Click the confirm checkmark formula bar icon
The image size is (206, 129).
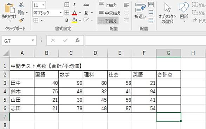point(65,41)
